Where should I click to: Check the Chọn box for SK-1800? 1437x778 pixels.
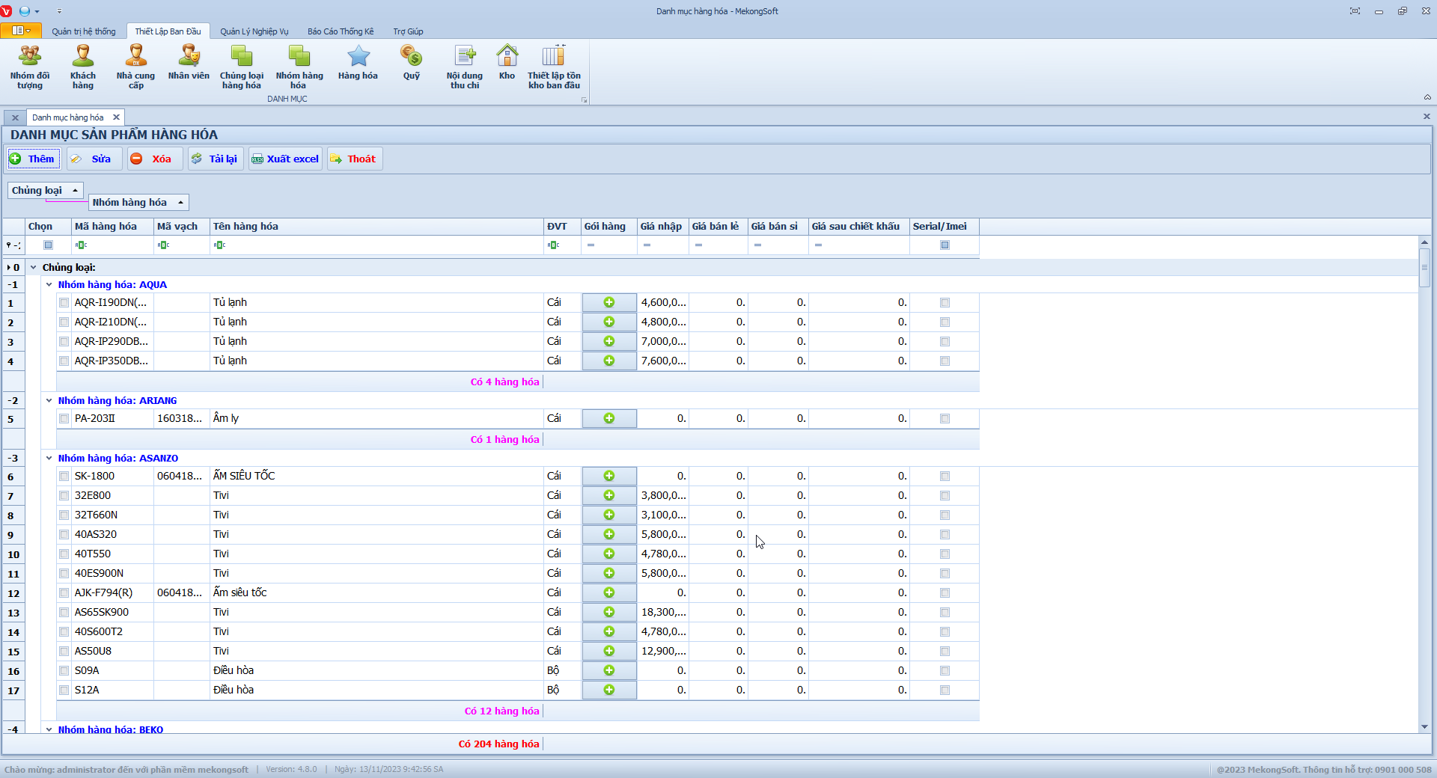[x=64, y=477]
